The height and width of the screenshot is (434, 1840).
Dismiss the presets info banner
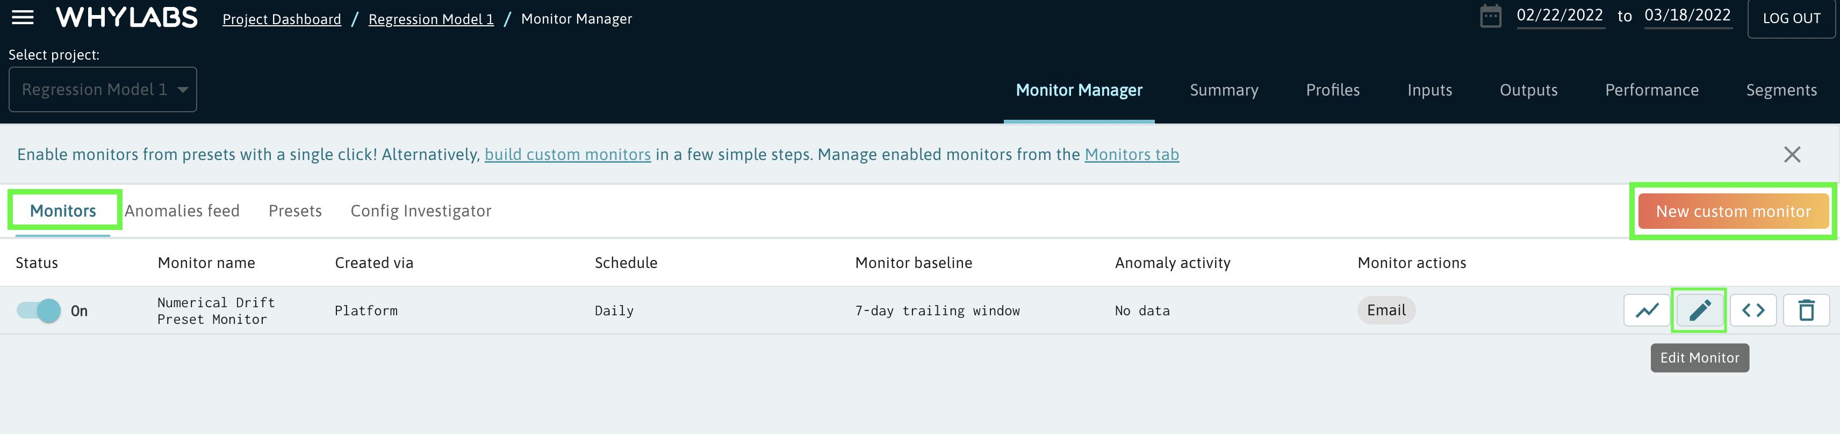(x=1792, y=155)
